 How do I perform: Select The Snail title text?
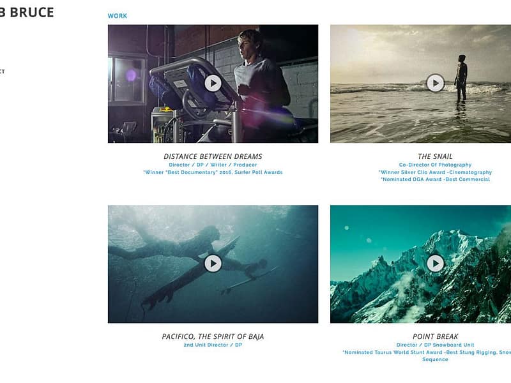[x=435, y=156]
